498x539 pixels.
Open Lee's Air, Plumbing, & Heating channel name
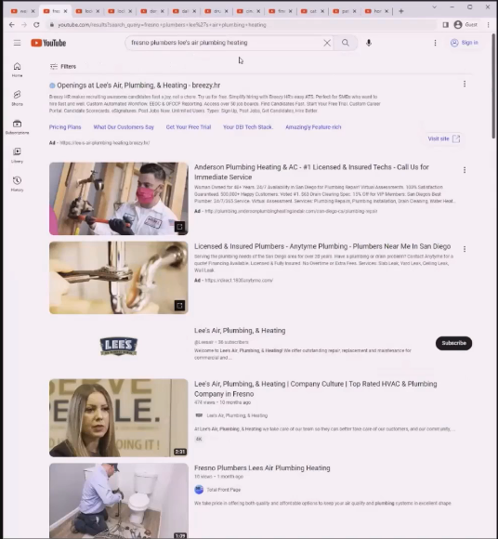240,330
